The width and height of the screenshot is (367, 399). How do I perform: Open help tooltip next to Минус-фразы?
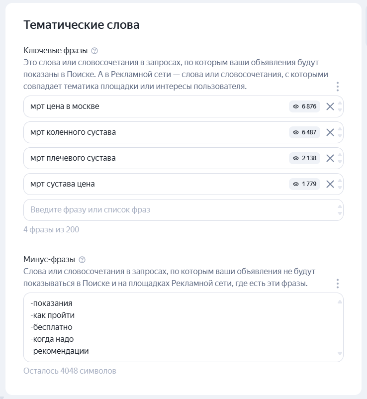pos(83,260)
